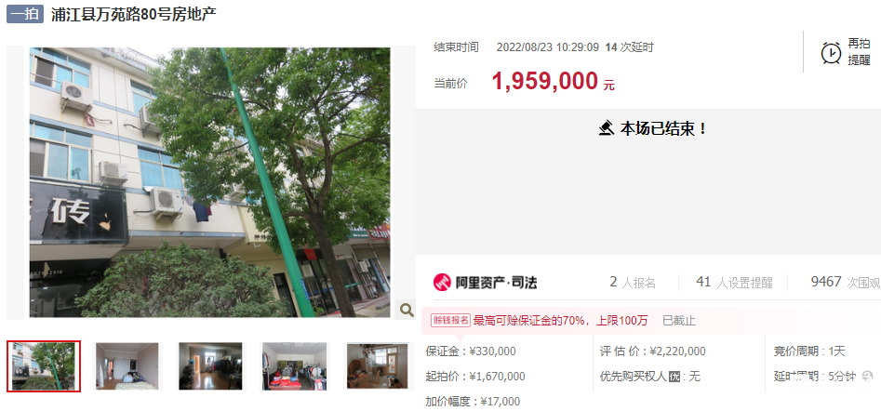Click the 阿里资产·司法 link
Screen dimensions: 881x411
[x=485, y=282]
